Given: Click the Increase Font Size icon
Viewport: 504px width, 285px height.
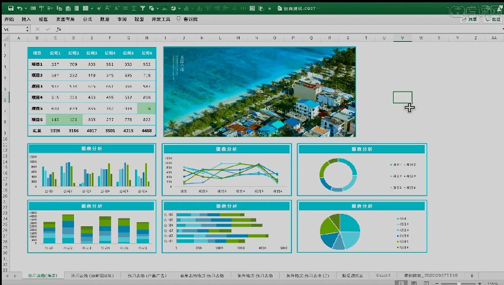Looking at the screenshot, I should pos(107,8).
